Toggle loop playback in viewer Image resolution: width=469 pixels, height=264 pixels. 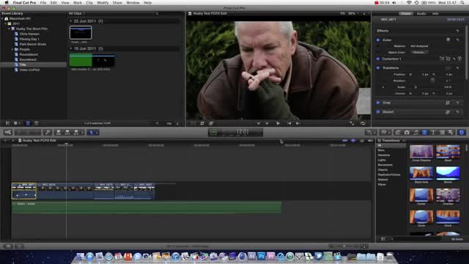pos(363,123)
